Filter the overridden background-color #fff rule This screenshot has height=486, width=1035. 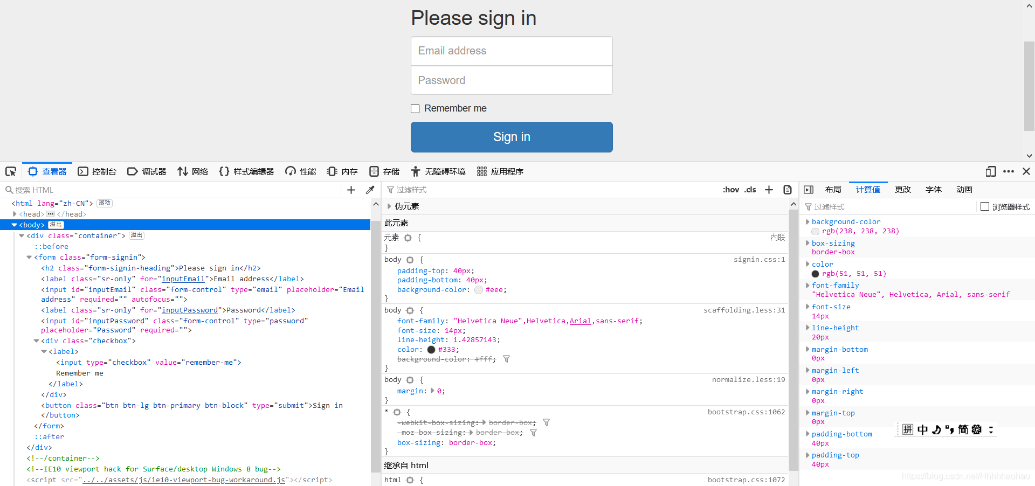click(x=506, y=359)
